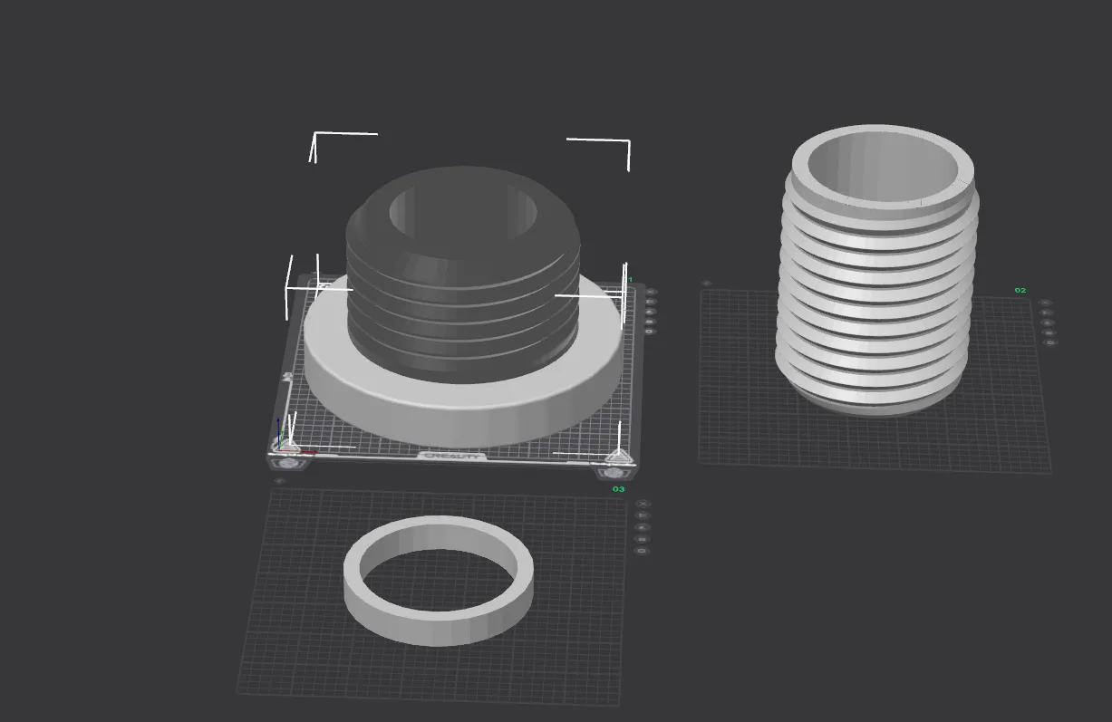
Task: Open plate 02 settings icon
Action: (1050, 342)
